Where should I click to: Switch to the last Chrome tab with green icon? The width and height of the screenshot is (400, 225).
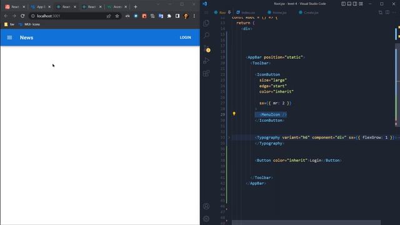[117, 7]
